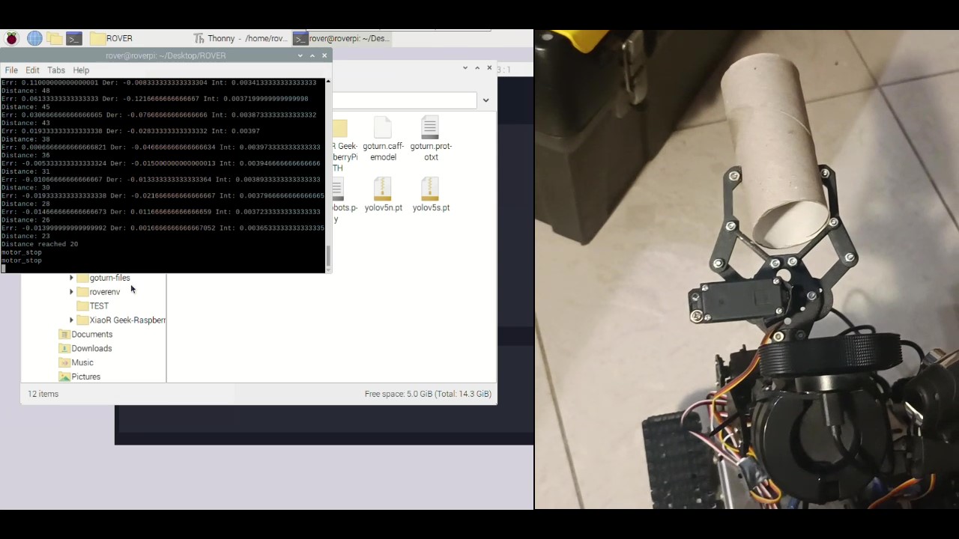The image size is (959, 539).
Task: Select the goturn.prototxt file icon
Action: click(x=430, y=127)
